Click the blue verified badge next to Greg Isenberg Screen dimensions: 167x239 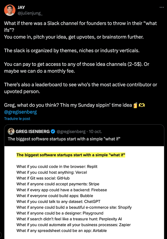[53, 131]
